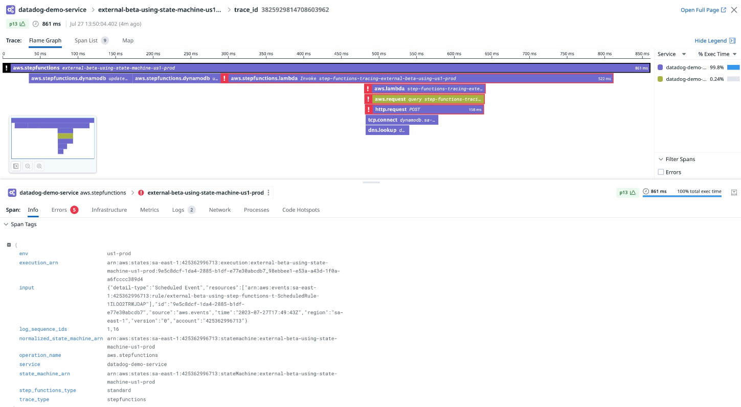Click the datadog-demo-service icon in header
The width and height of the screenshot is (741, 407).
tap(10, 10)
